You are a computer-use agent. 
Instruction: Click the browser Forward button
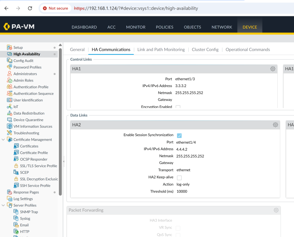[x=18, y=8]
